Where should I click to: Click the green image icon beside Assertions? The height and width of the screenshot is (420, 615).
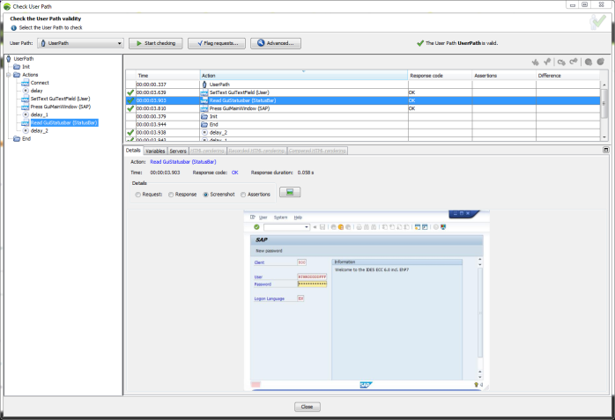(288, 192)
